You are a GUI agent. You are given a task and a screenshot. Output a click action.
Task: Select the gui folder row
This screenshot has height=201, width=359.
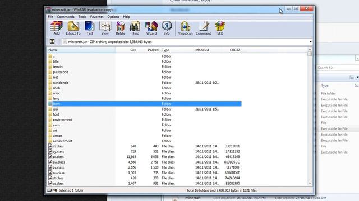(x=145, y=109)
